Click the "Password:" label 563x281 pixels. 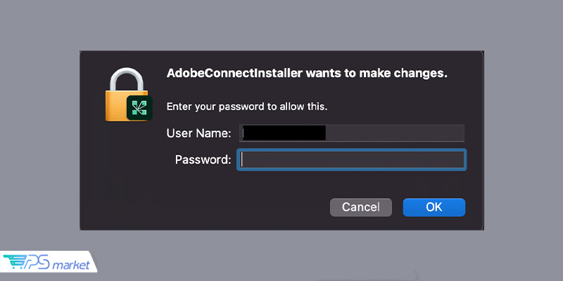tap(203, 159)
